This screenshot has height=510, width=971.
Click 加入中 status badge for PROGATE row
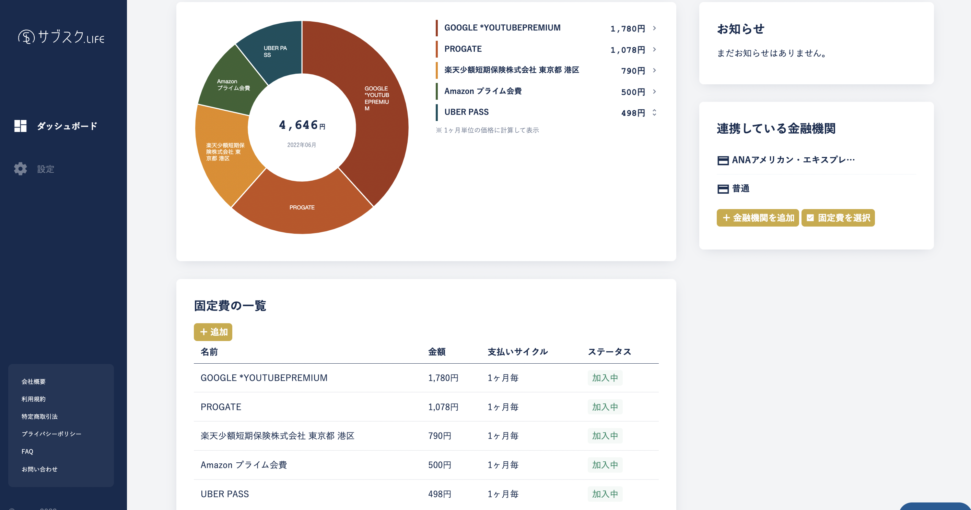[x=605, y=407]
